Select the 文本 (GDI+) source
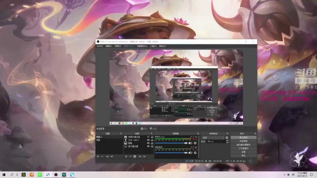This screenshot has width=317, height=178. [x=134, y=140]
